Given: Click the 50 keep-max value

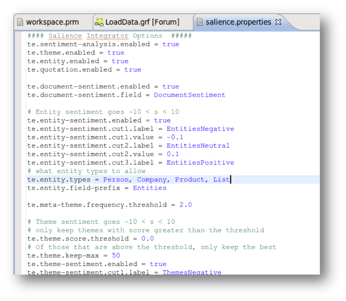Looking at the screenshot, I should (x=116, y=256).
